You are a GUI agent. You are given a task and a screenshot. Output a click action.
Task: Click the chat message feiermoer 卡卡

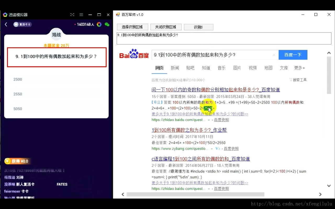tap(16, 191)
